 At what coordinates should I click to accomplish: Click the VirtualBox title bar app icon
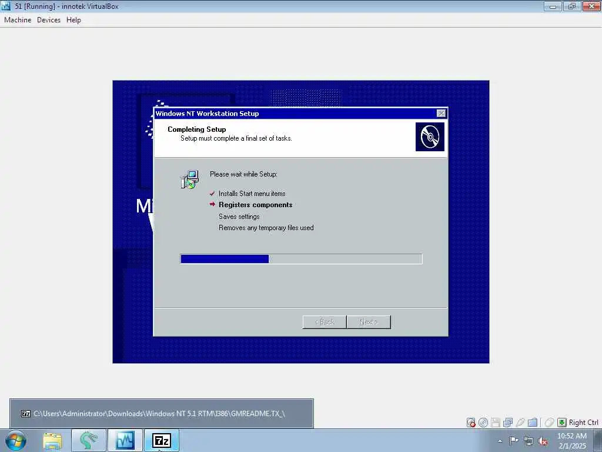click(x=6, y=6)
